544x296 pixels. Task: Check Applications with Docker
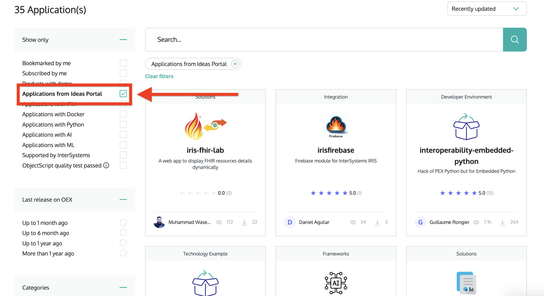[x=123, y=114]
